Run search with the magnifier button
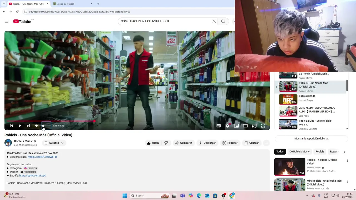The height and width of the screenshot is (200, 356). 223,21
